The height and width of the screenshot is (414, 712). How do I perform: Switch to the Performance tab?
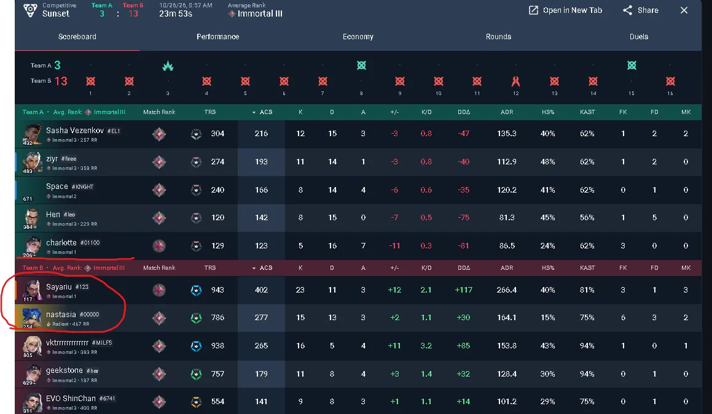coord(217,37)
